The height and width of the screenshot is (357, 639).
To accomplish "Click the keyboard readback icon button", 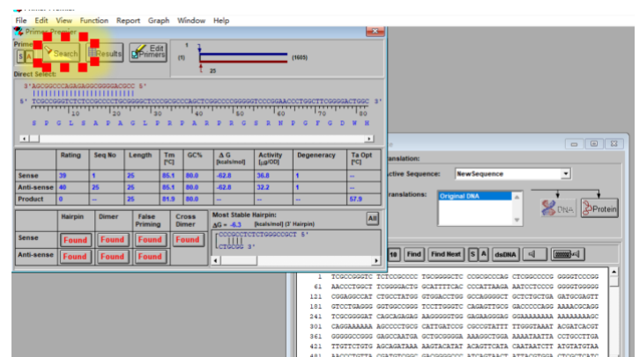I will pos(568,254).
